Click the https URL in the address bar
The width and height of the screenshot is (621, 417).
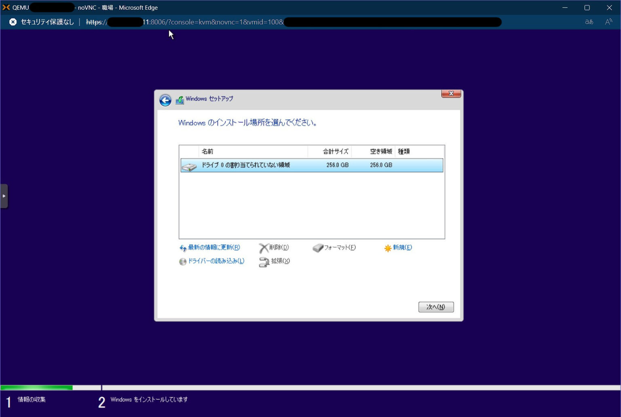(x=94, y=22)
